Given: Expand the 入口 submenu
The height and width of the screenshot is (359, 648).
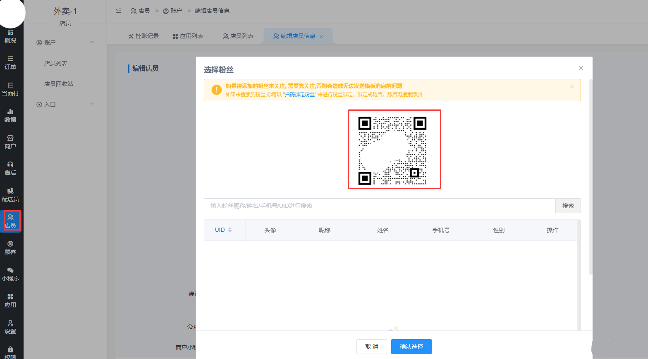Looking at the screenshot, I should point(92,104).
